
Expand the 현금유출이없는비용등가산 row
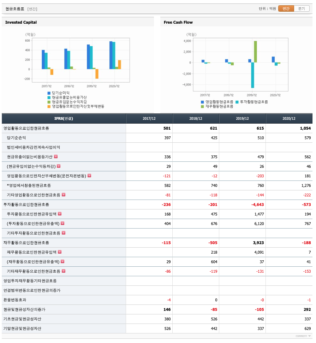click(56, 156)
